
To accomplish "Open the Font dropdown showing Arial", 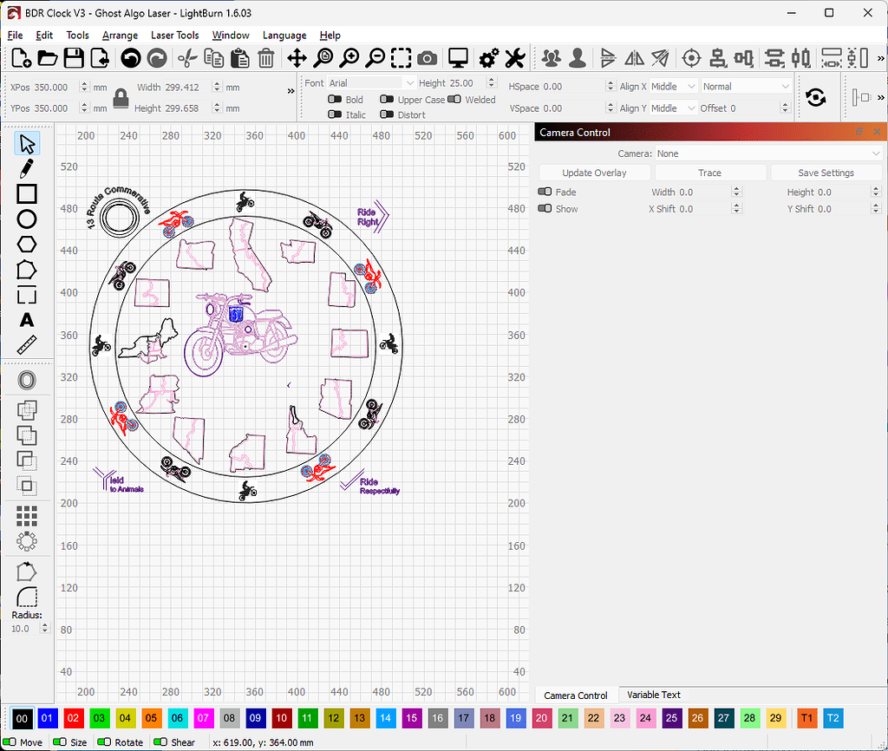I will (x=372, y=83).
